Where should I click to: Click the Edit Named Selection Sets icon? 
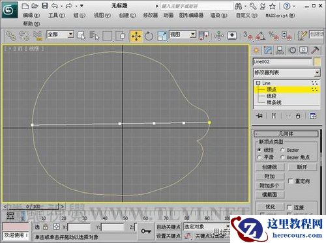pos(303,36)
